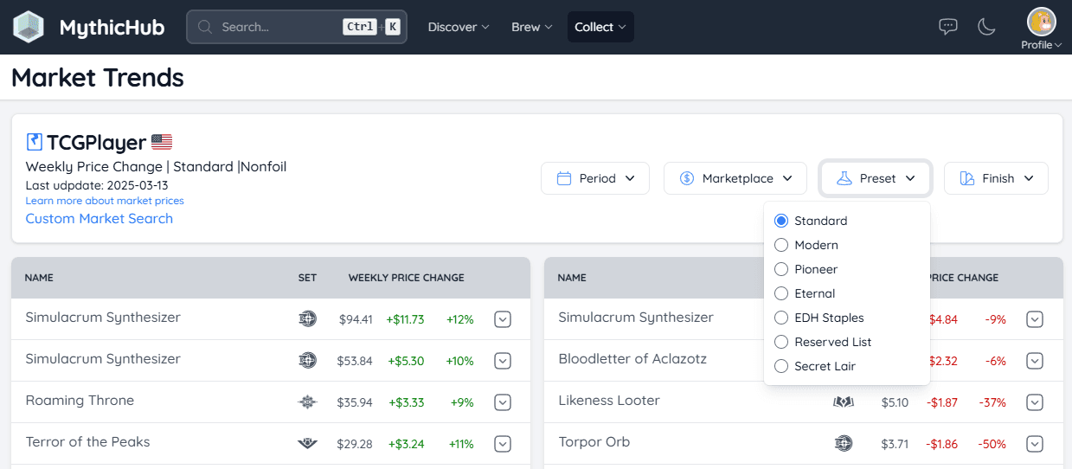Open Custom Market Search link
Screen dimensions: 1072x469
(99, 219)
